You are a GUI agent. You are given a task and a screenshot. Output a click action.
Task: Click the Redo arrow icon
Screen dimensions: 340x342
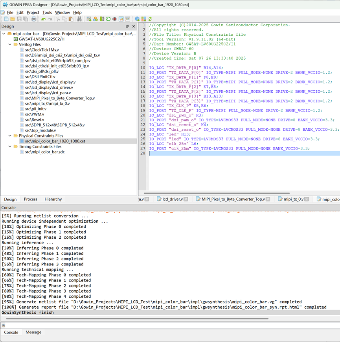tap(50, 19)
